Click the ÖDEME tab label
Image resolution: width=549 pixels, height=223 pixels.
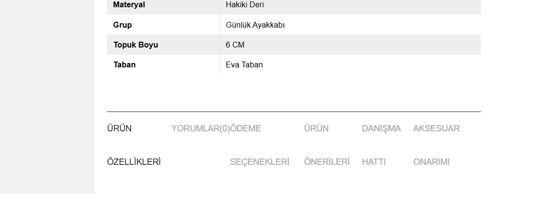(x=246, y=128)
